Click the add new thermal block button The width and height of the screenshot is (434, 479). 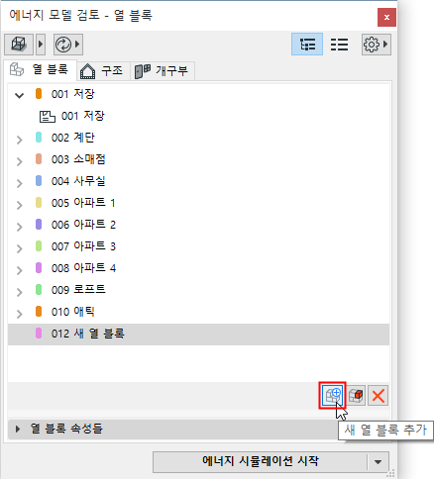click(332, 395)
